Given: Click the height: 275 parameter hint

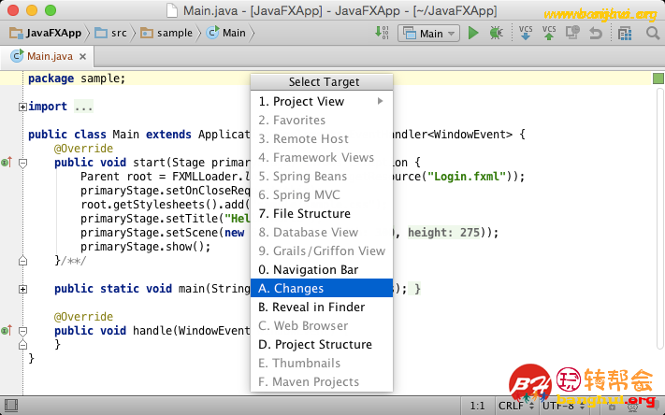Looking at the screenshot, I should coord(443,233).
